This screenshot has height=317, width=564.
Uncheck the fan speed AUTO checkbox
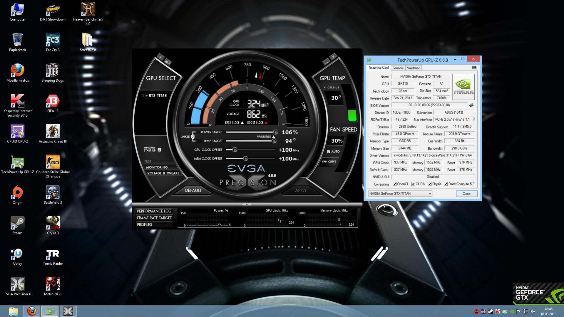[x=329, y=152]
